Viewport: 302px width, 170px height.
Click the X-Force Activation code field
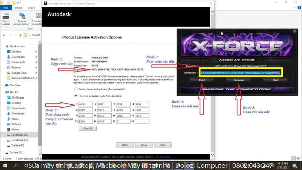240,73
